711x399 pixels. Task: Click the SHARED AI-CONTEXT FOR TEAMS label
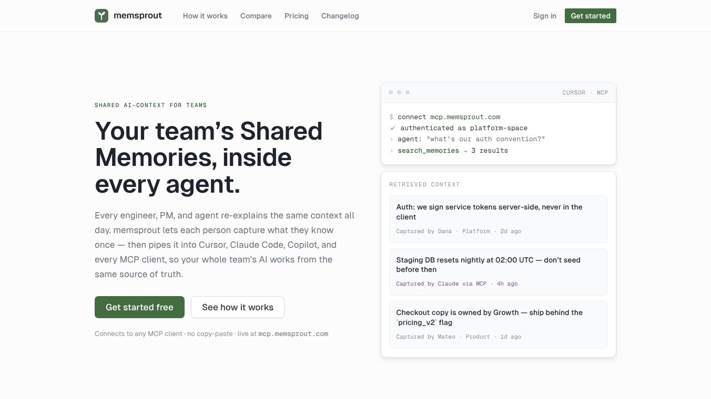click(151, 105)
